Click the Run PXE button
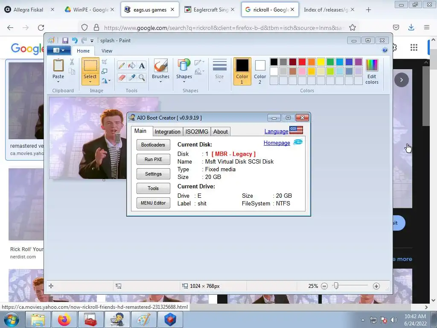 click(x=153, y=159)
